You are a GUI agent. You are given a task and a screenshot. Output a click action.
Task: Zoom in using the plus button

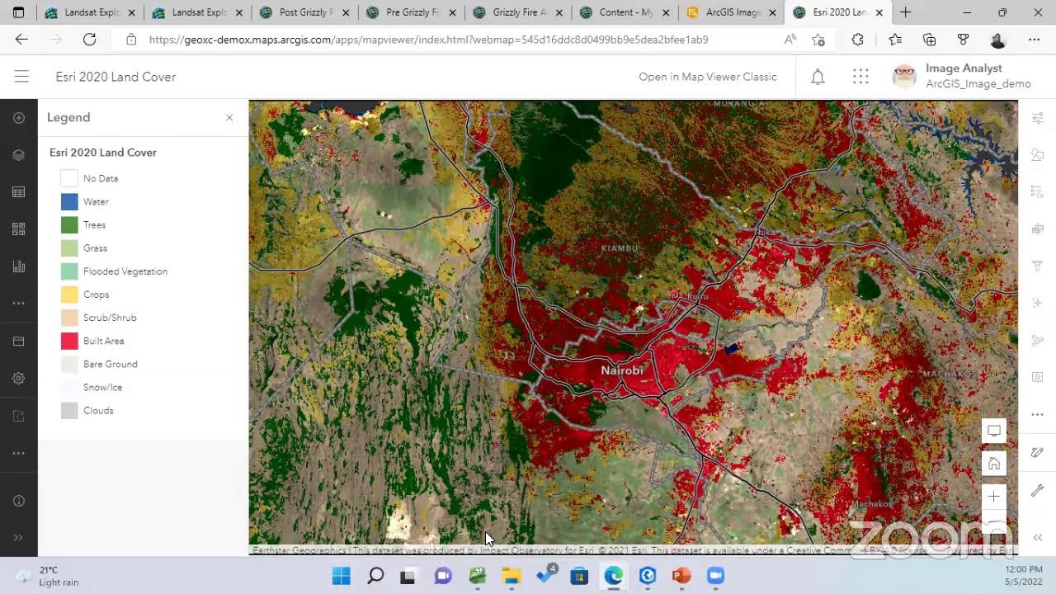pos(994,497)
